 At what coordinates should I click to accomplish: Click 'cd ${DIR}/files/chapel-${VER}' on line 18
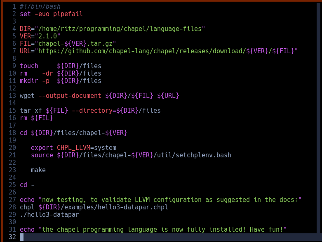(73, 133)
